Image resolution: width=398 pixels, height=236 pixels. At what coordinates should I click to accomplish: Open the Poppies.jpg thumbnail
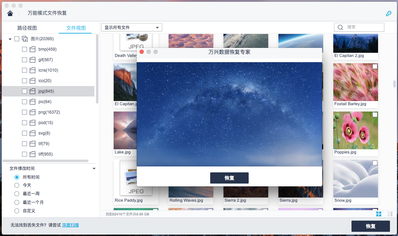[355, 130]
